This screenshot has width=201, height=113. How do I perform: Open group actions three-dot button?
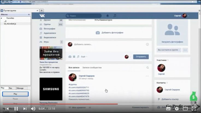tap(185, 50)
